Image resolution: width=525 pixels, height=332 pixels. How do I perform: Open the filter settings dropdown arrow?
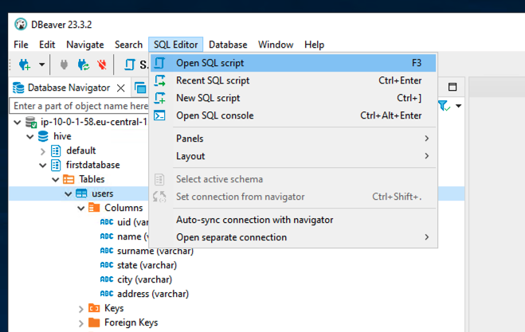coord(459,106)
